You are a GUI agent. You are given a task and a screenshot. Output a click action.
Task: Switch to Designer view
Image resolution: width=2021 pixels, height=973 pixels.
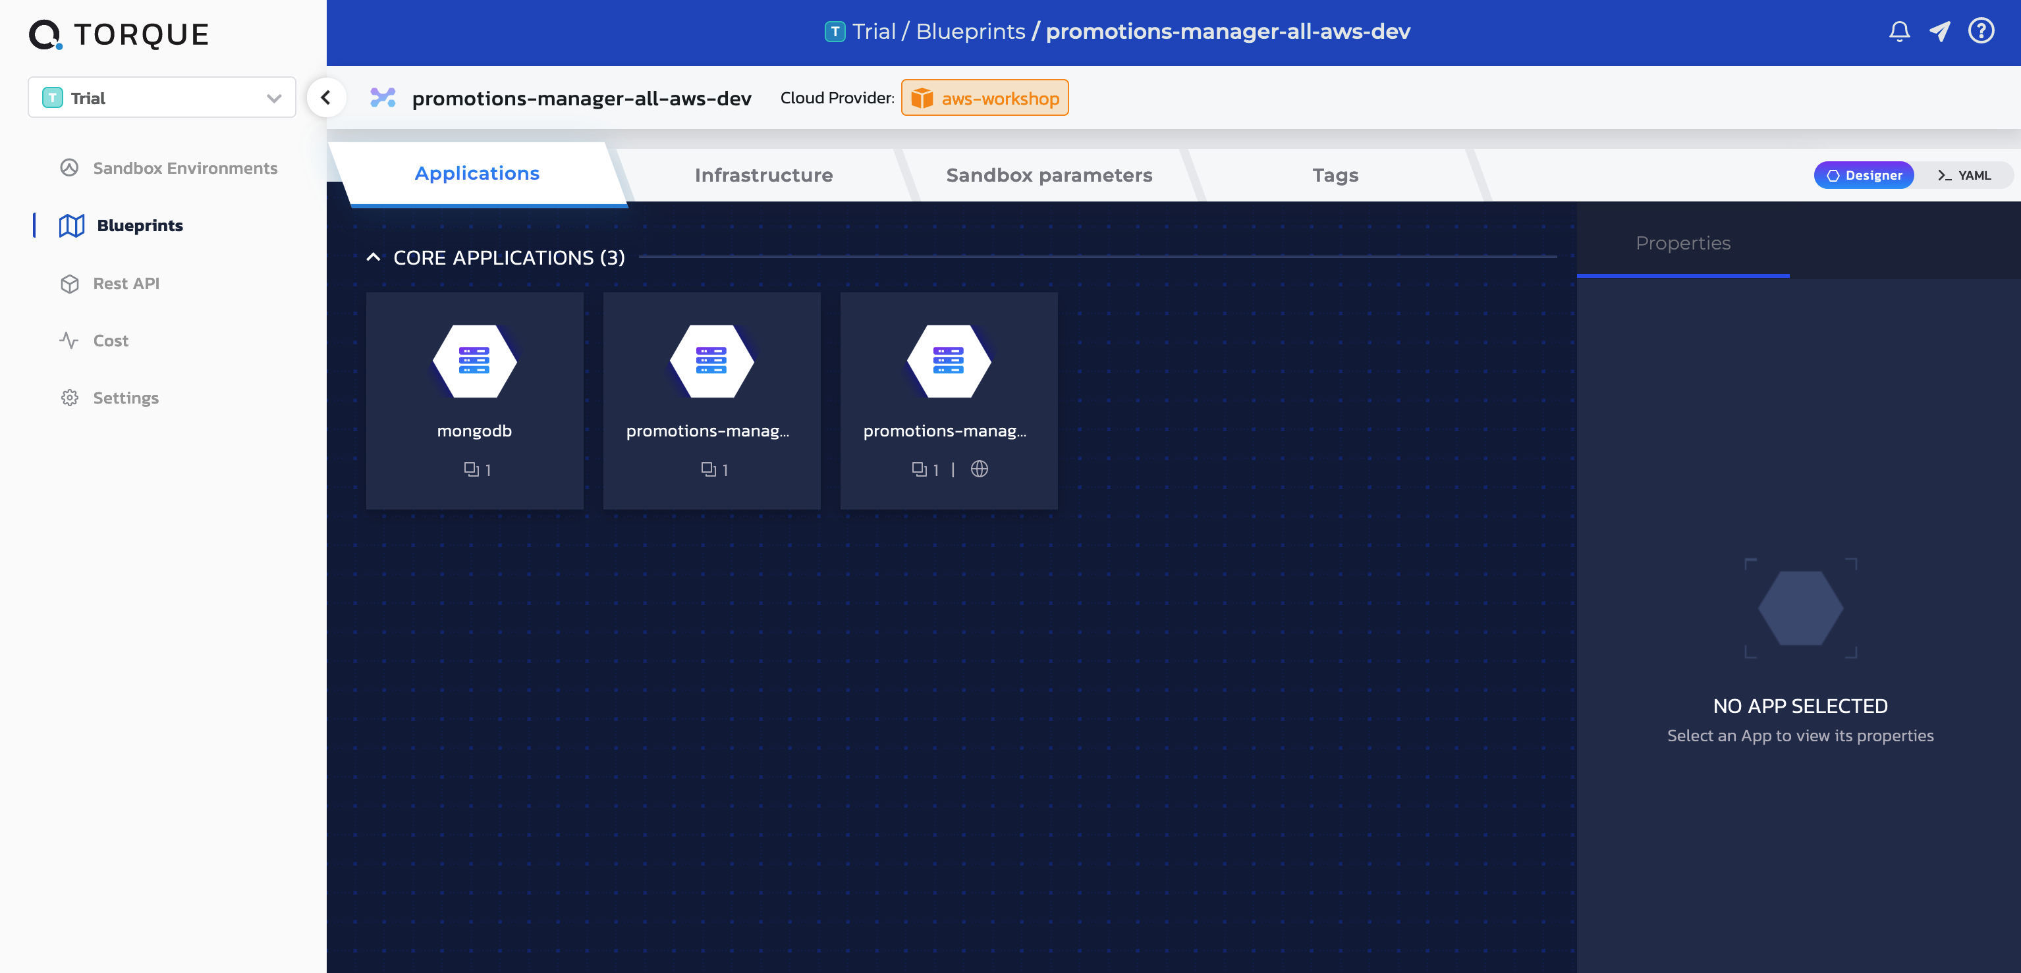1864,175
